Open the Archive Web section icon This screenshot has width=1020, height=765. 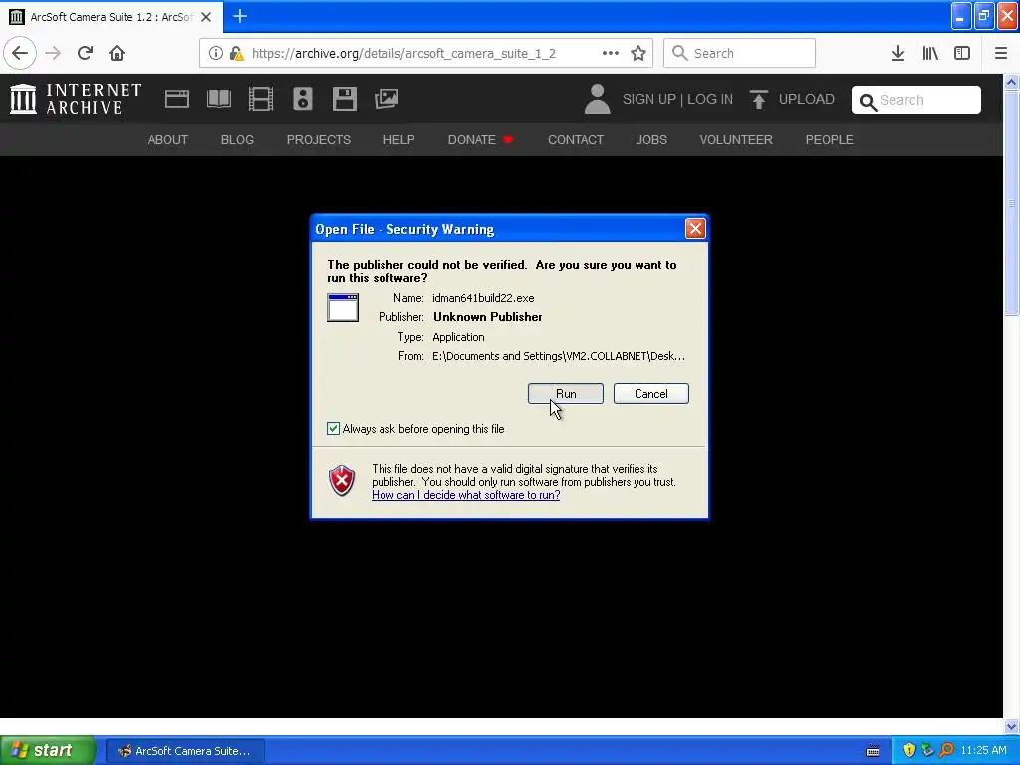pyautogui.click(x=177, y=99)
